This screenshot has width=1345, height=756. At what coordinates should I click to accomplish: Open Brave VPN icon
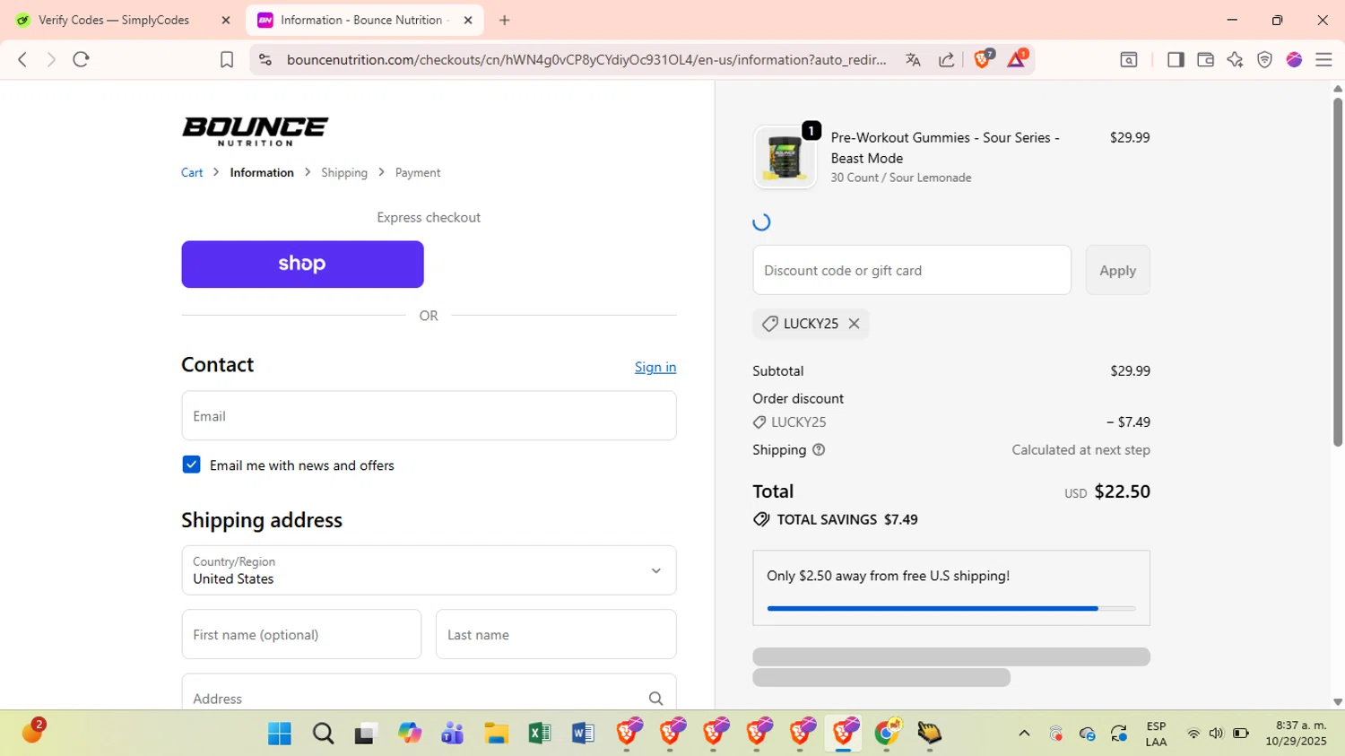tap(1264, 59)
